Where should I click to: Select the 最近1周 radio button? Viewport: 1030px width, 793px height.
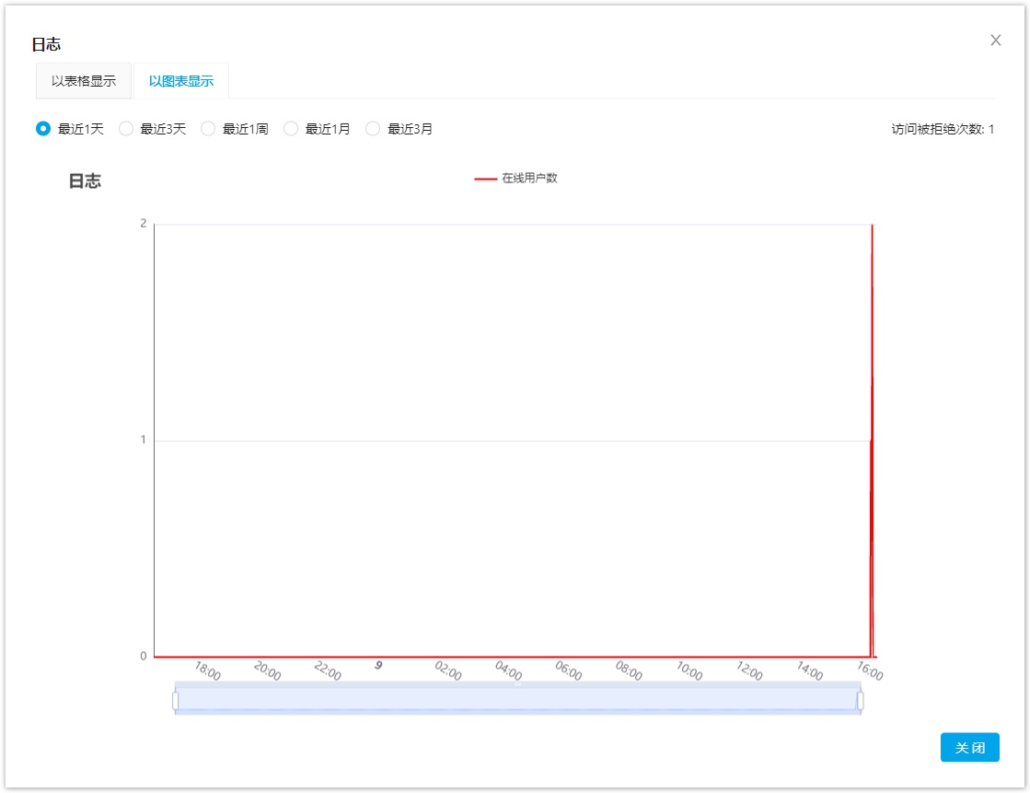[x=208, y=129]
